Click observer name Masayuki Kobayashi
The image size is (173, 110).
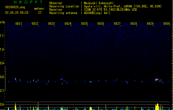pyautogui.click(x=99, y=3)
